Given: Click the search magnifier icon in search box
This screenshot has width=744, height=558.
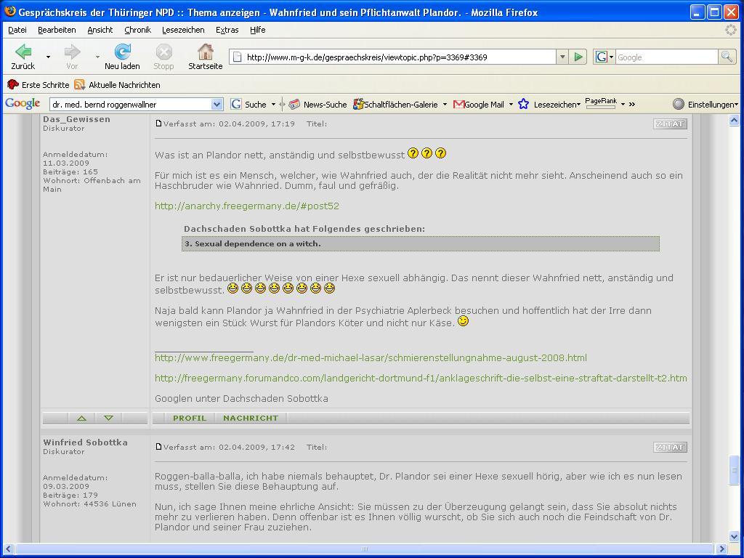Looking at the screenshot, I should [726, 57].
